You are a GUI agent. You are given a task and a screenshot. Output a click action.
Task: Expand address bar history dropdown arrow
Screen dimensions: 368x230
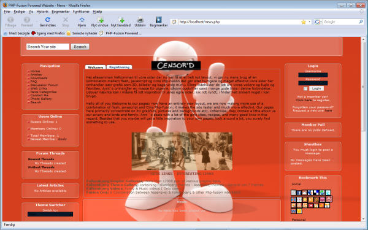[310, 22]
